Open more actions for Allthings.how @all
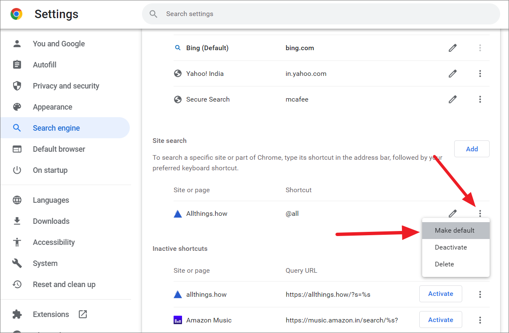The height and width of the screenshot is (333, 509). click(480, 213)
